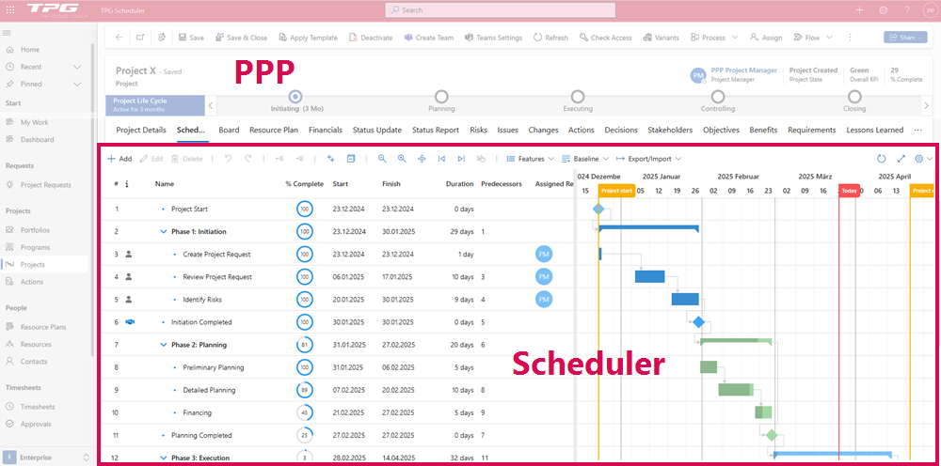Click the hamburger menu icon in sidebar
This screenshot has width=941, height=466.
[x=8, y=33]
